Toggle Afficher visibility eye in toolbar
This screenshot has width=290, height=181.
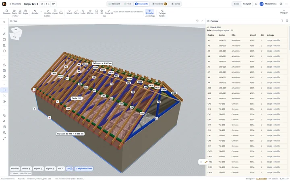coord(90,12)
